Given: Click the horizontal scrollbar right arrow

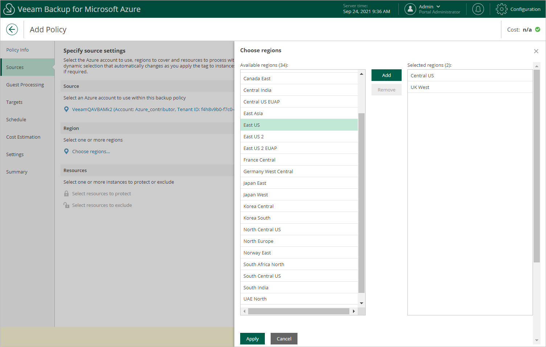Looking at the screenshot, I should pyautogui.click(x=354, y=311).
